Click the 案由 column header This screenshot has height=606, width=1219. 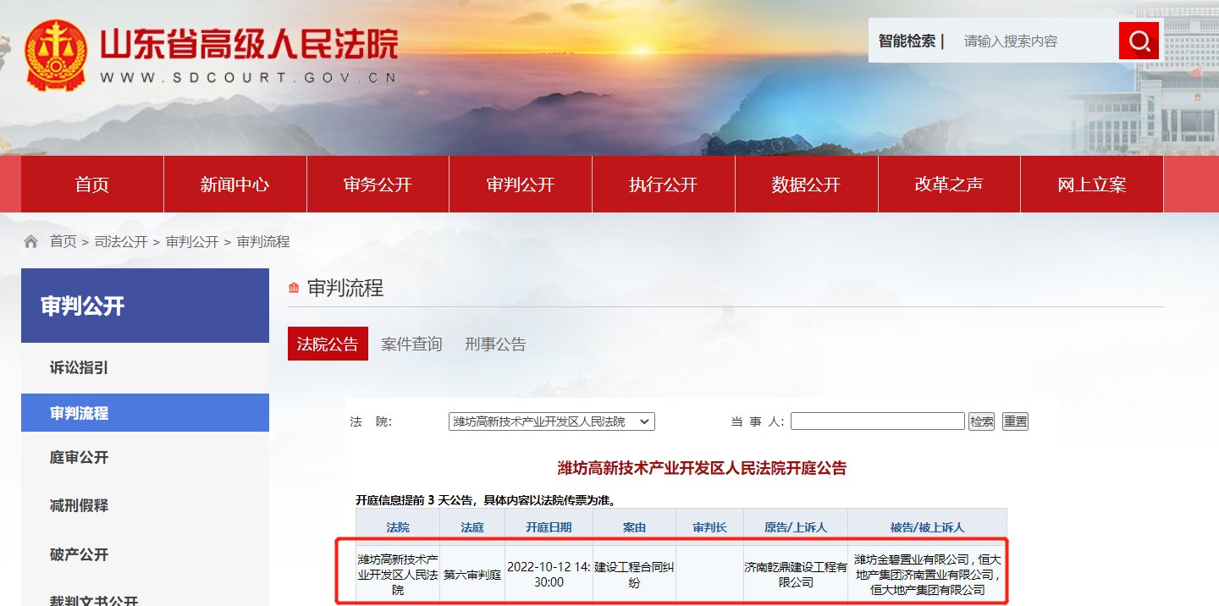634,527
